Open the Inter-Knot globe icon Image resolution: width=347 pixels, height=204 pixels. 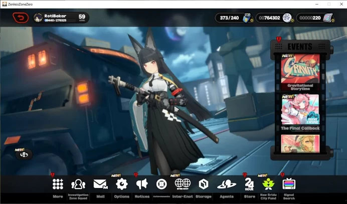[183, 184]
